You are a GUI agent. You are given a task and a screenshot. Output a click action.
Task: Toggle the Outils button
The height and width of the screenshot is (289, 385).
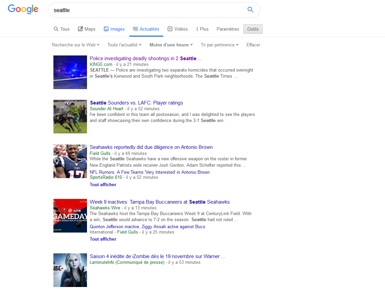click(253, 29)
